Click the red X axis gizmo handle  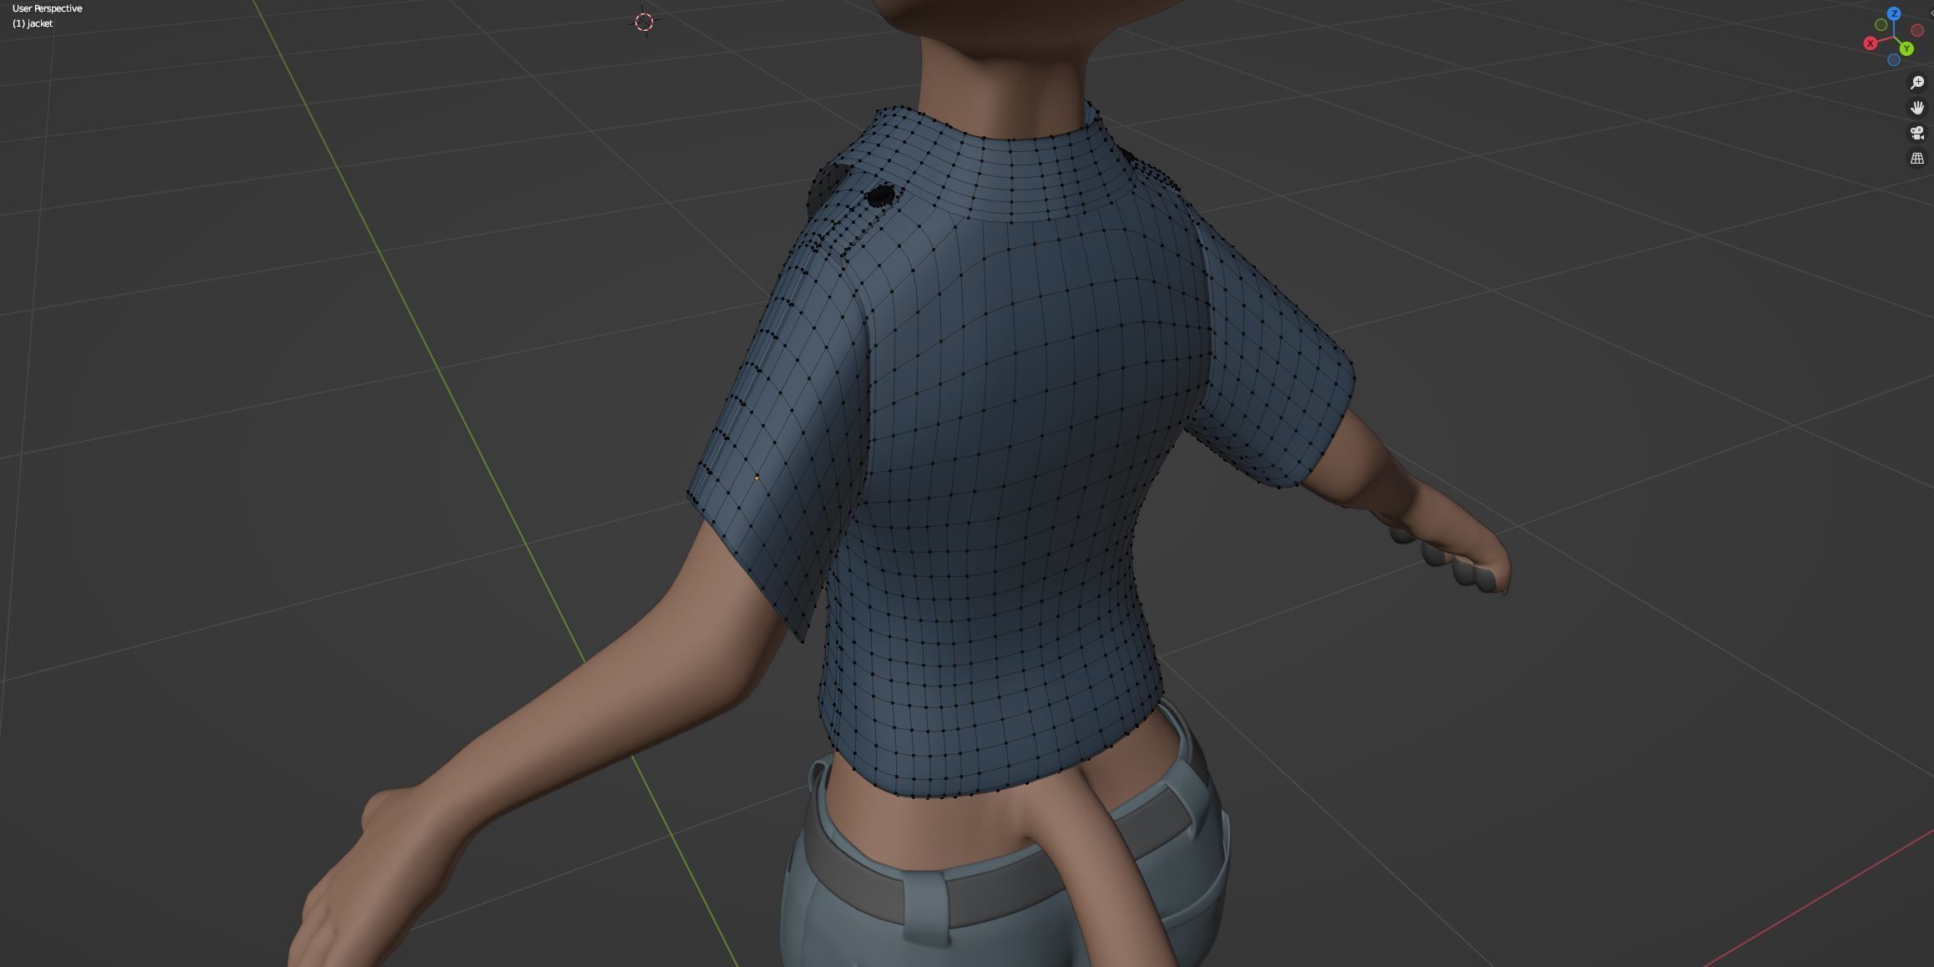1871,43
